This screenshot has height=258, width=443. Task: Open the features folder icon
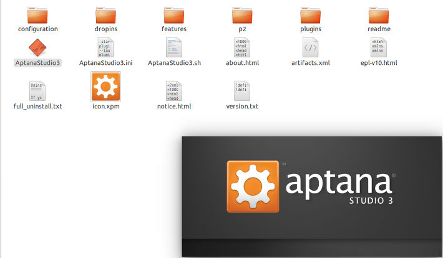click(174, 15)
